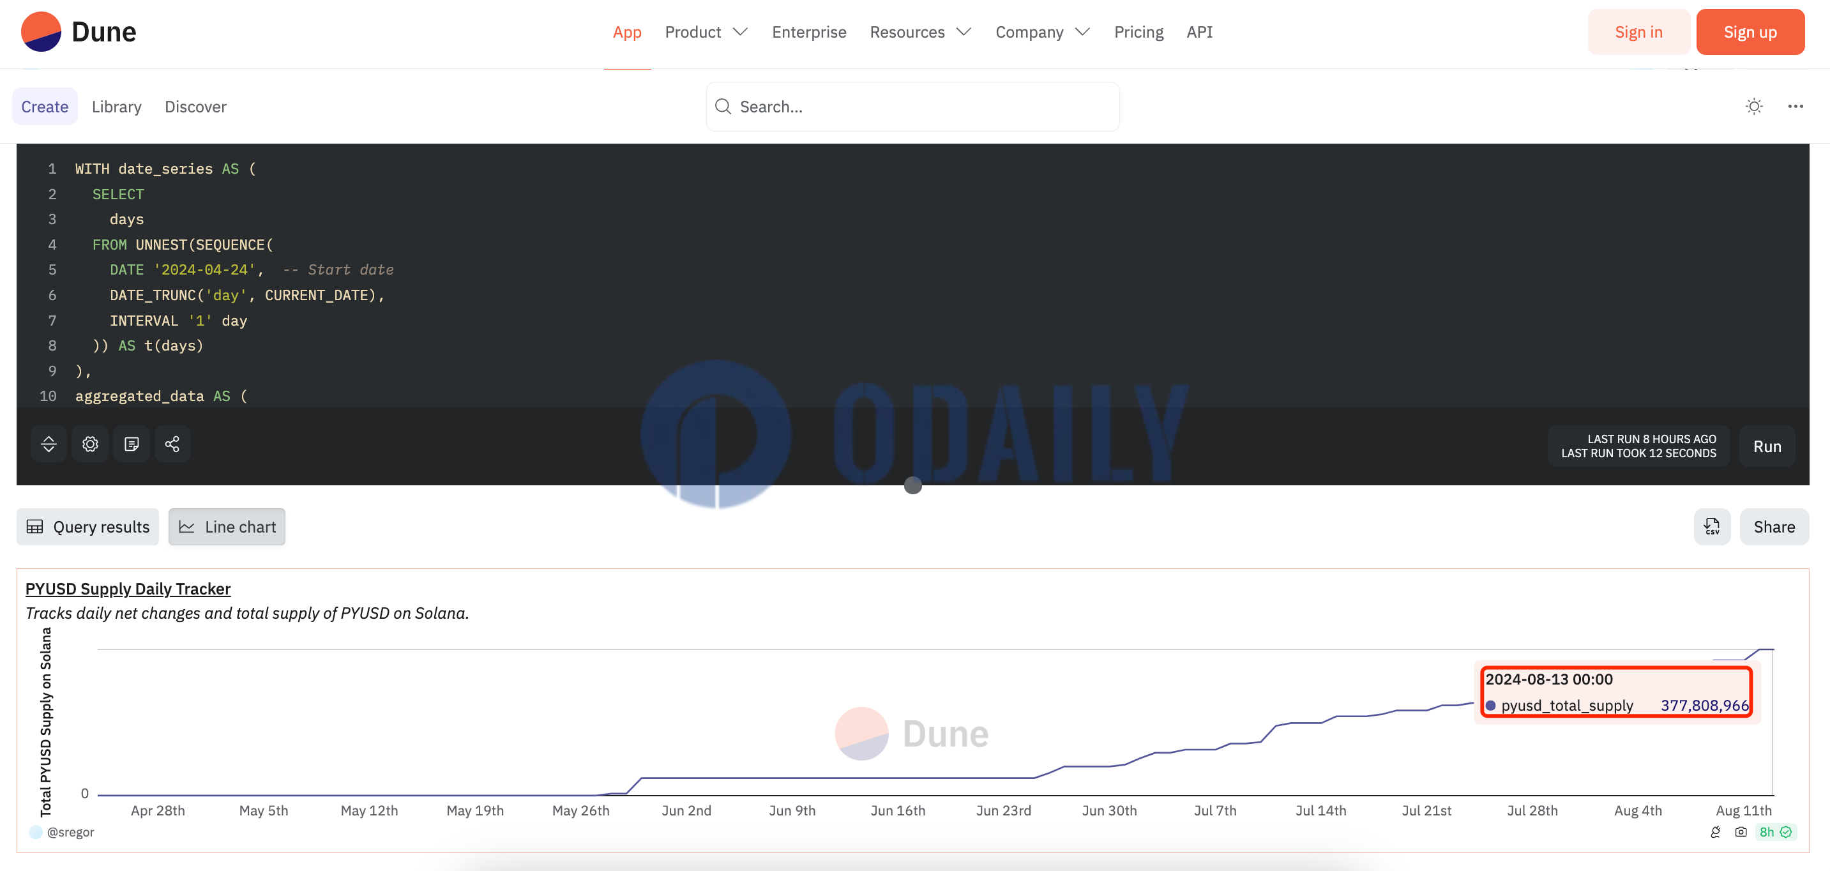
Task: Click the camera screenshot icon below chart
Action: (1741, 832)
